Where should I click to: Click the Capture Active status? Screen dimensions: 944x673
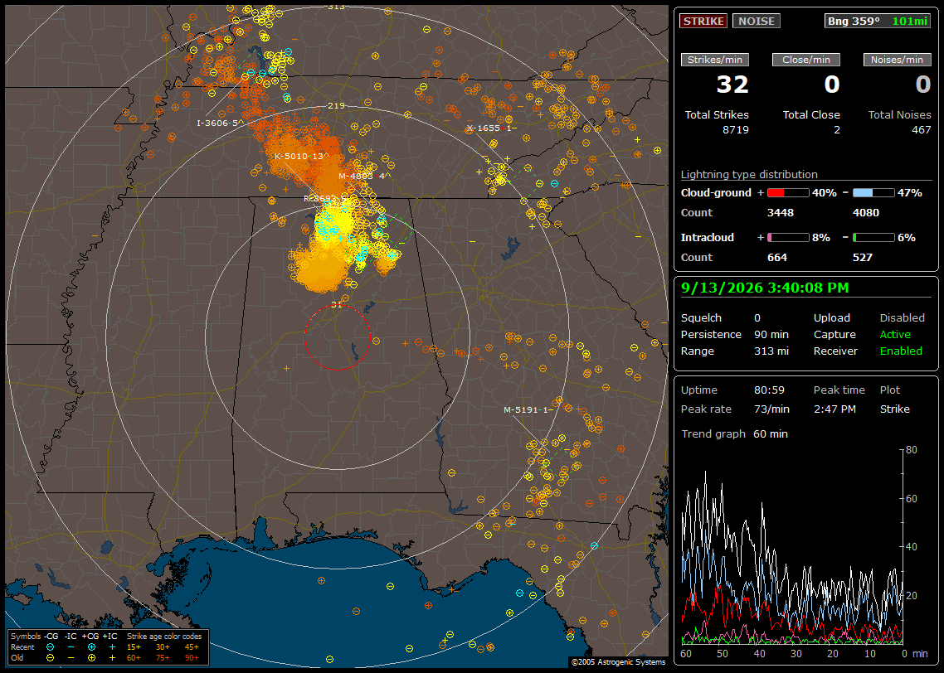[894, 334]
